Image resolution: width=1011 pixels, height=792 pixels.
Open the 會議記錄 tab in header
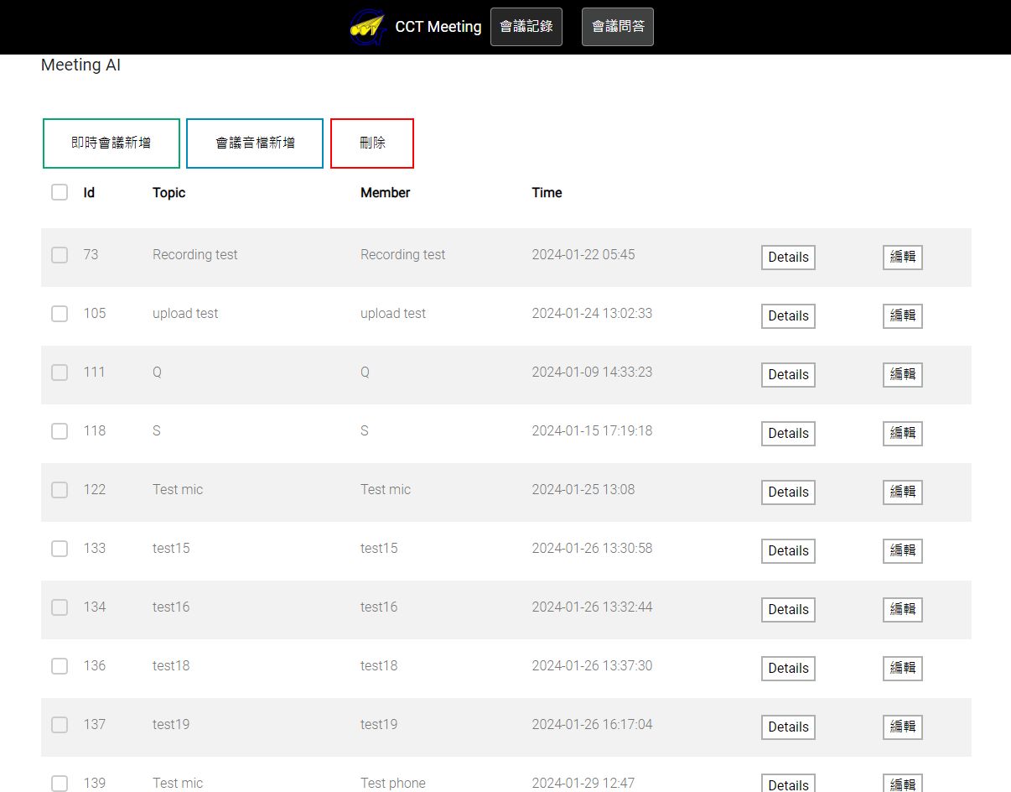click(526, 27)
